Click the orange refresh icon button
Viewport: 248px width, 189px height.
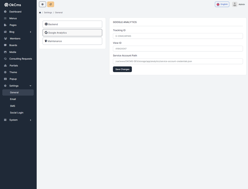(x=51, y=4)
